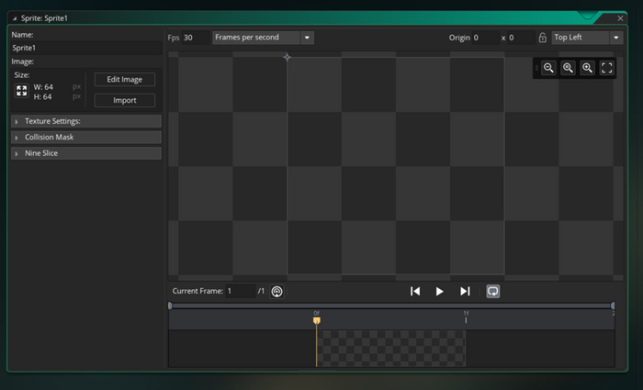Click the Edit Image button
This screenshot has width=643, height=390.
pos(125,80)
